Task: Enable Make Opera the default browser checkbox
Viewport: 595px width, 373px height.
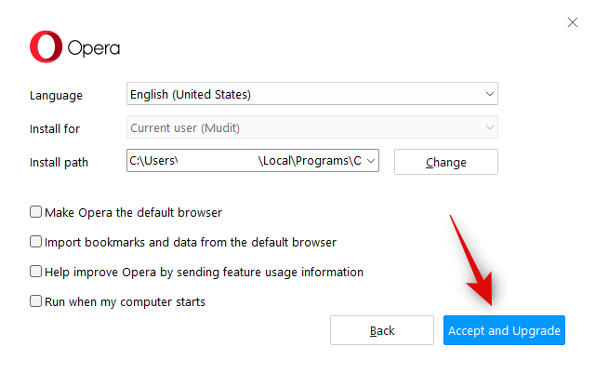Action: point(36,212)
